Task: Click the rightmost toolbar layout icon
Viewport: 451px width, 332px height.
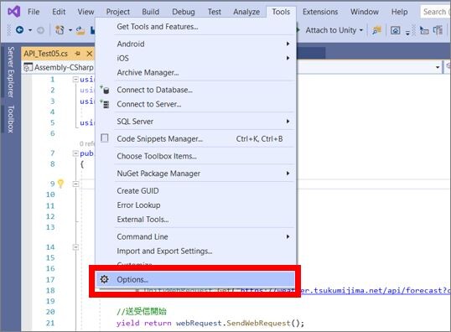Action: point(438,30)
